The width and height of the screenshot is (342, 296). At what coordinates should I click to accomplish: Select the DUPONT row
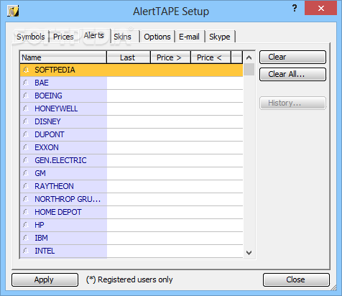131,134
